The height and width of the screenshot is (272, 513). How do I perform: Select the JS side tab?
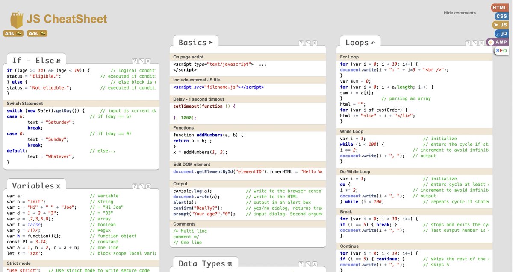pyautogui.click(x=500, y=25)
